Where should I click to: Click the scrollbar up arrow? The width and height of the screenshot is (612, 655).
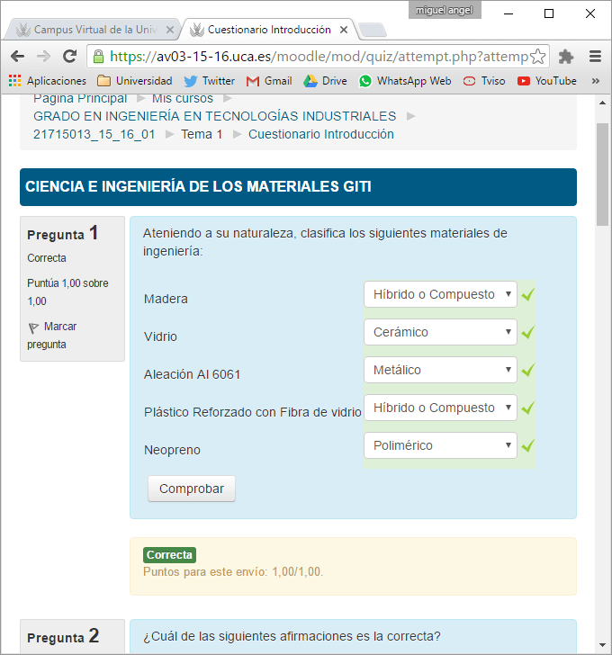(x=602, y=103)
